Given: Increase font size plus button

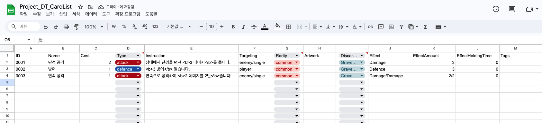Looking at the screenshot, I should coord(222,27).
